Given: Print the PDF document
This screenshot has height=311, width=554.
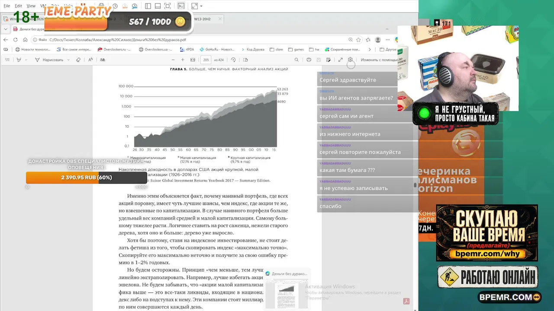Looking at the screenshot, I should (x=309, y=60).
